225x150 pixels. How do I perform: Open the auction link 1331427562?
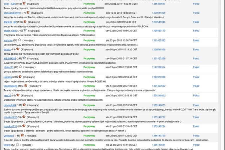click(x=159, y=41)
